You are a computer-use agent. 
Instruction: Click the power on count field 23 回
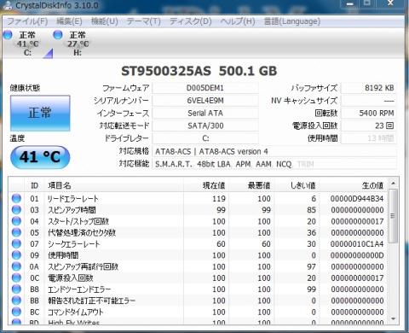pos(369,126)
